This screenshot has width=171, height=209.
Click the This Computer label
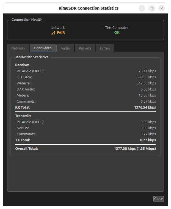(117, 28)
